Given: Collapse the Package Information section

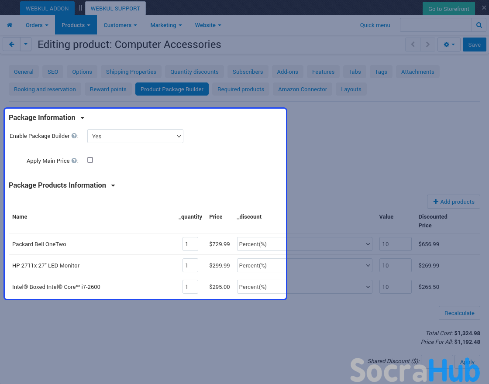Looking at the screenshot, I should pos(83,118).
